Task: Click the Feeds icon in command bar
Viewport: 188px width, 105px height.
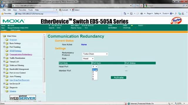Action: tap(131, 14)
